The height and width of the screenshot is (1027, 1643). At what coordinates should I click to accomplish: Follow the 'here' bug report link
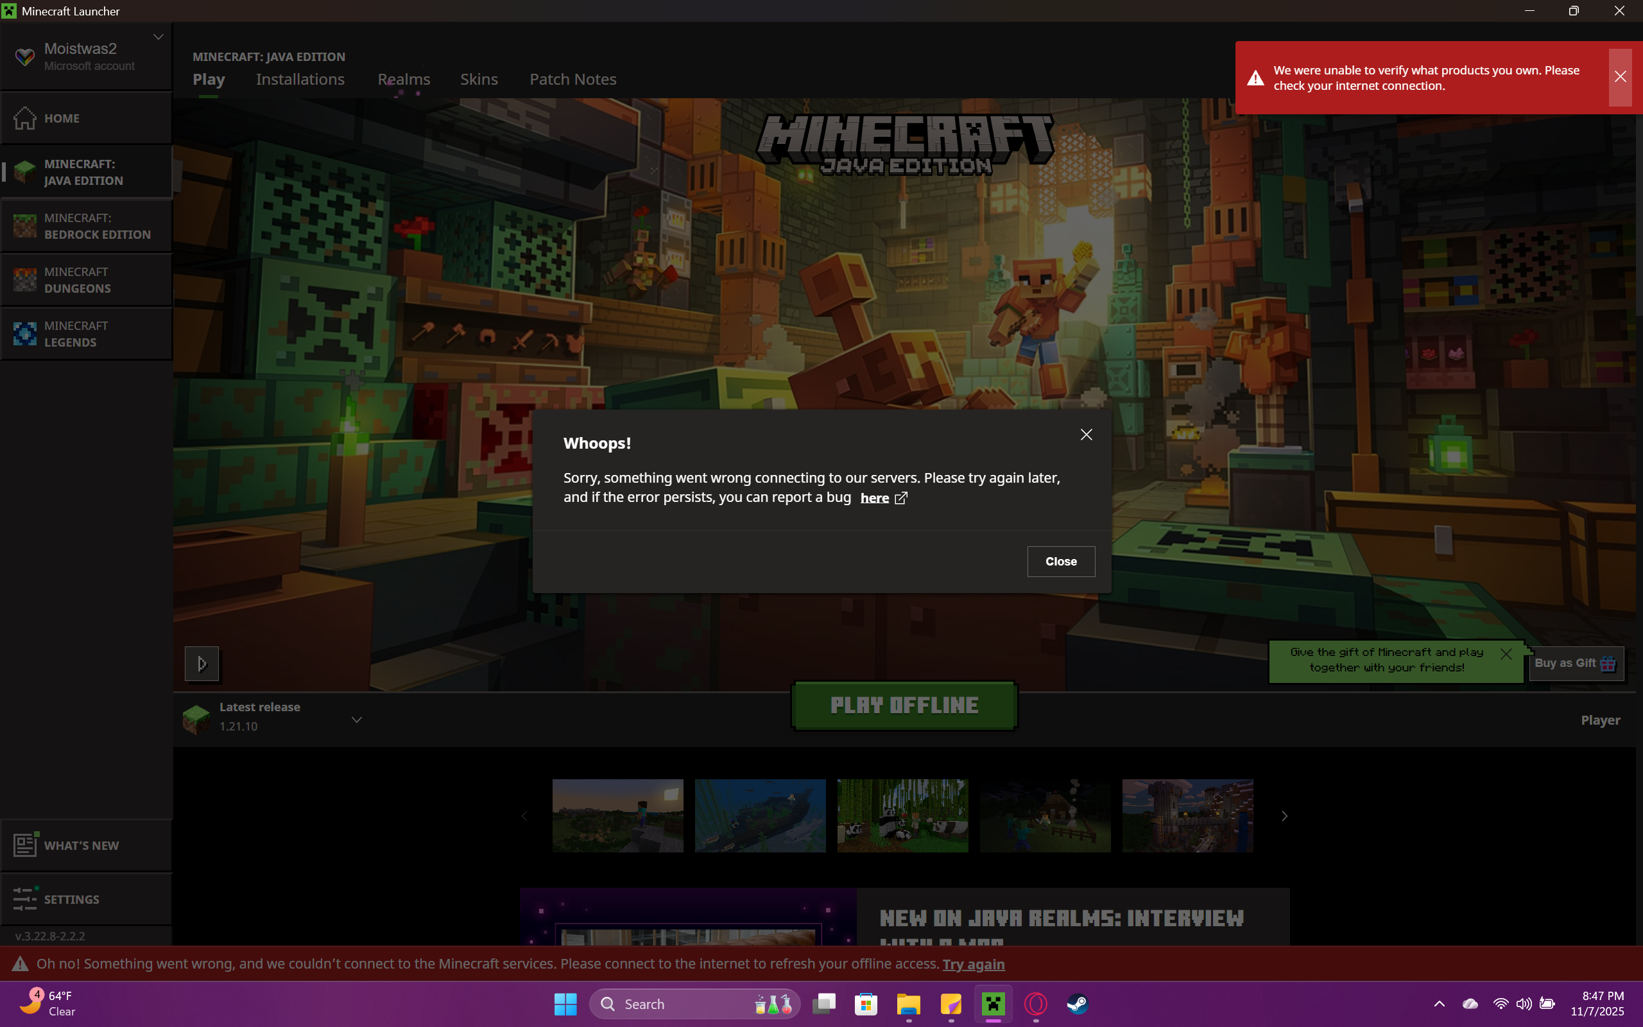click(875, 498)
